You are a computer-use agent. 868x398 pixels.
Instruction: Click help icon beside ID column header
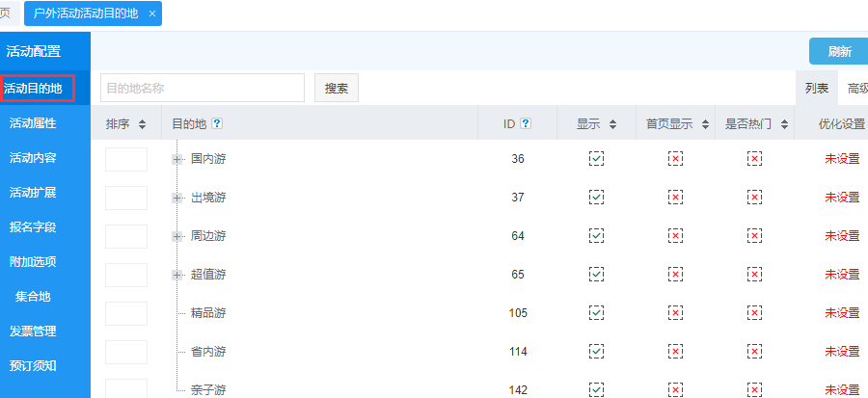point(525,123)
